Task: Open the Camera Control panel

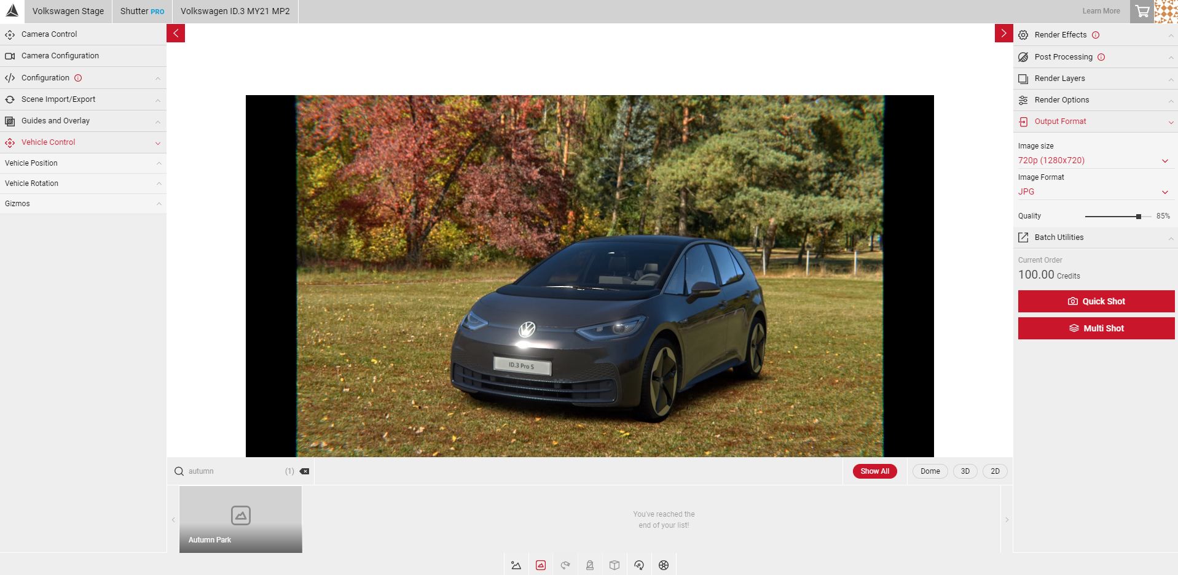Action: tap(83, 34)
